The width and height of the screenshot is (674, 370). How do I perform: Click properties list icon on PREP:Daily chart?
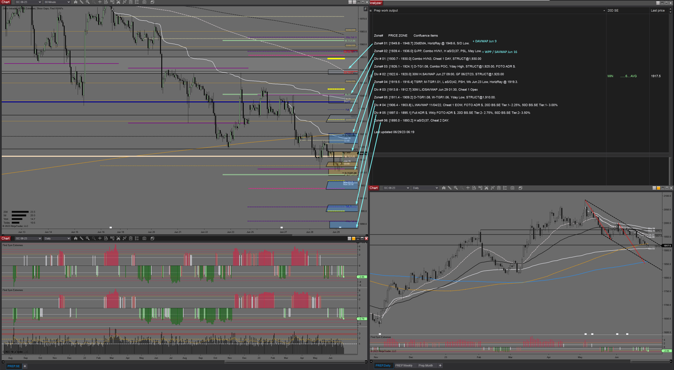504,188
